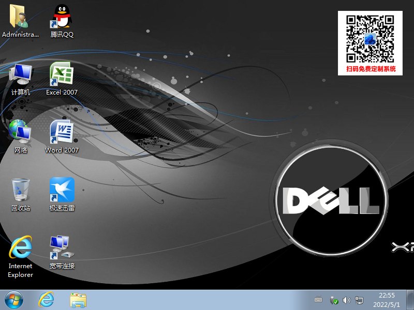Screen dimensions: 414x310
Task: Click the safely remove hardware tray icon
Action: coord(334,300)
